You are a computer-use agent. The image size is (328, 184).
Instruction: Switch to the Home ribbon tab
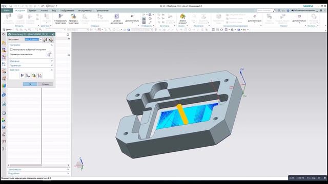20,10
